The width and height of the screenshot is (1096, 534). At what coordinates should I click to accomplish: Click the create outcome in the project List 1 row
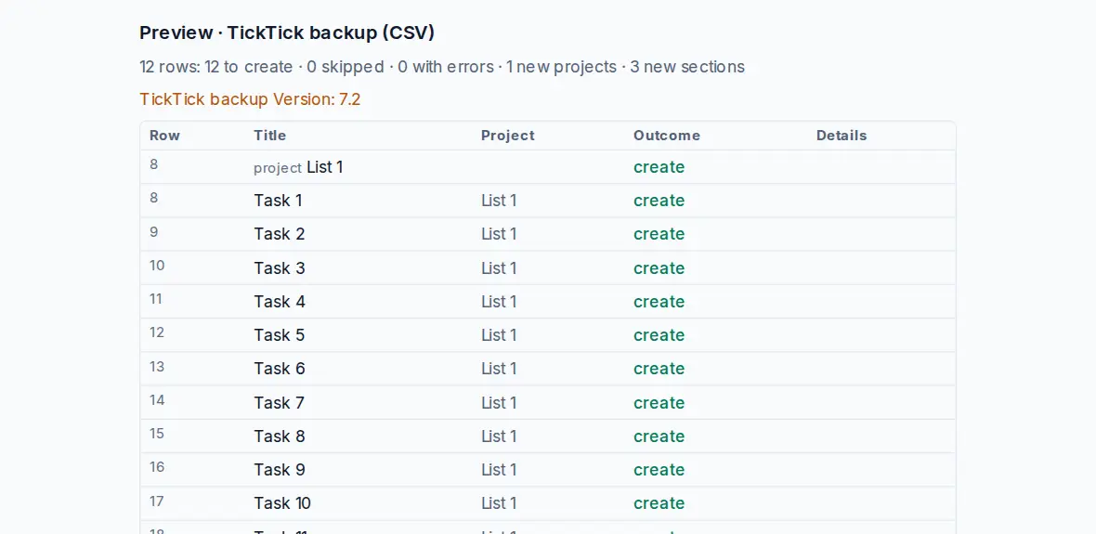point(659,167)
